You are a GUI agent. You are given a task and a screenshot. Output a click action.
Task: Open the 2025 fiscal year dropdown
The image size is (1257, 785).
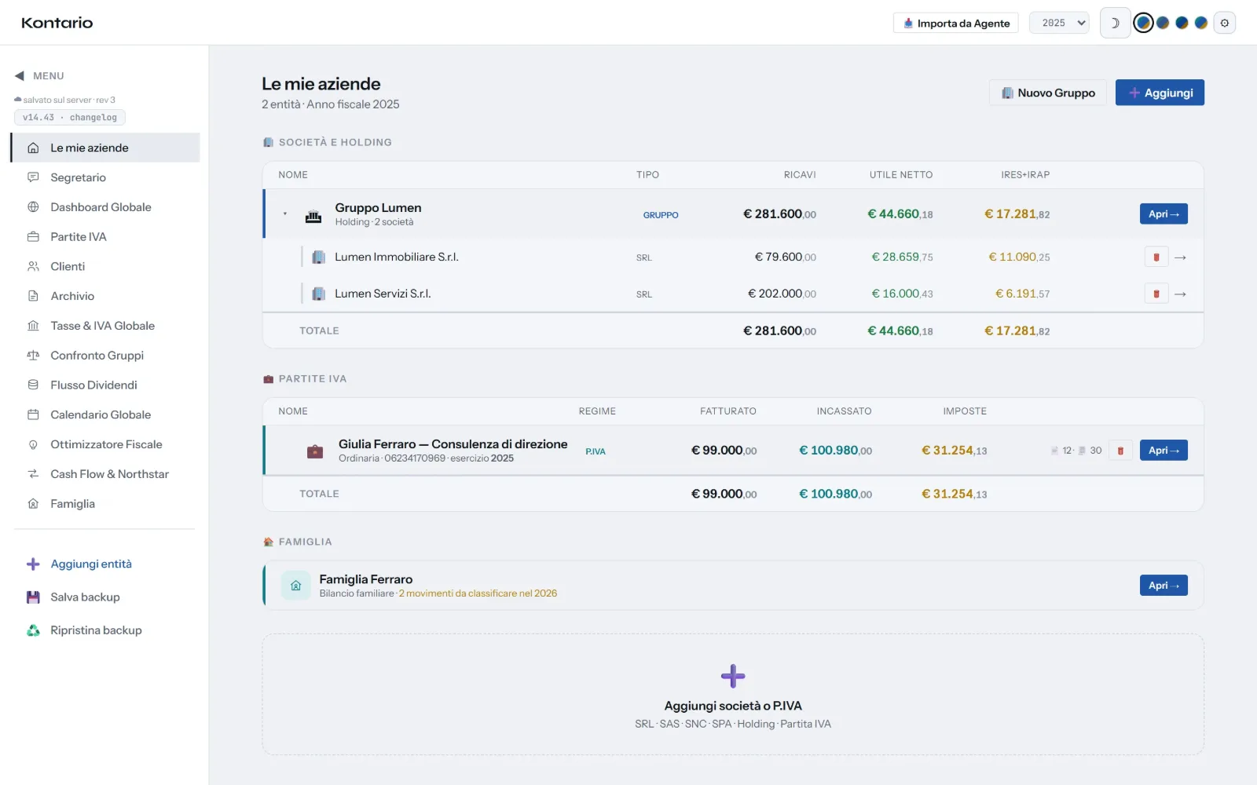tap(1060, 24)
